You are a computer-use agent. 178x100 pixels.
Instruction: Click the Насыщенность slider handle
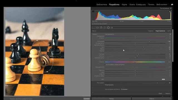133,67
